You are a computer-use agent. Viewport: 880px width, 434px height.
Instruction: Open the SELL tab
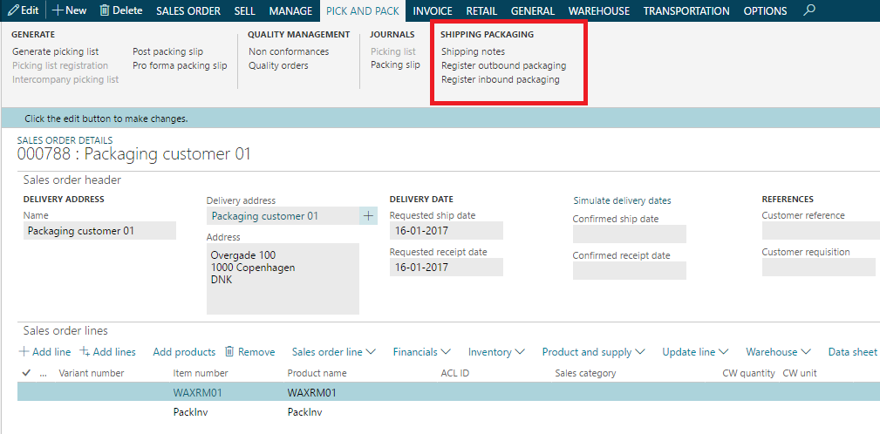pos(245,10)
